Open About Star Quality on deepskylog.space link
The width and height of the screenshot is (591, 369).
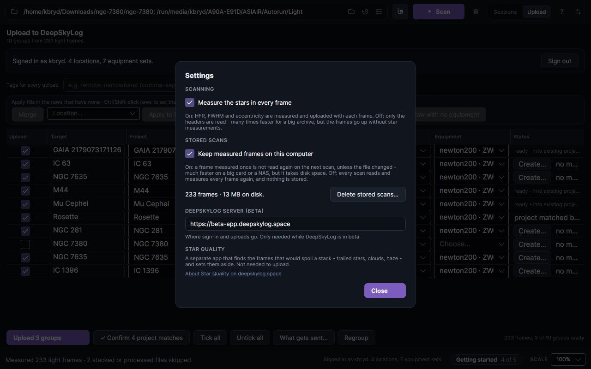tap(233, 274)
